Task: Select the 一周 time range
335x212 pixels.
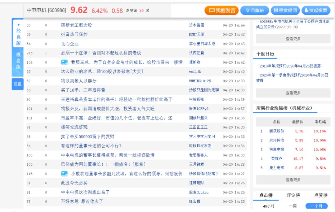Action: [x=293, y=206]
